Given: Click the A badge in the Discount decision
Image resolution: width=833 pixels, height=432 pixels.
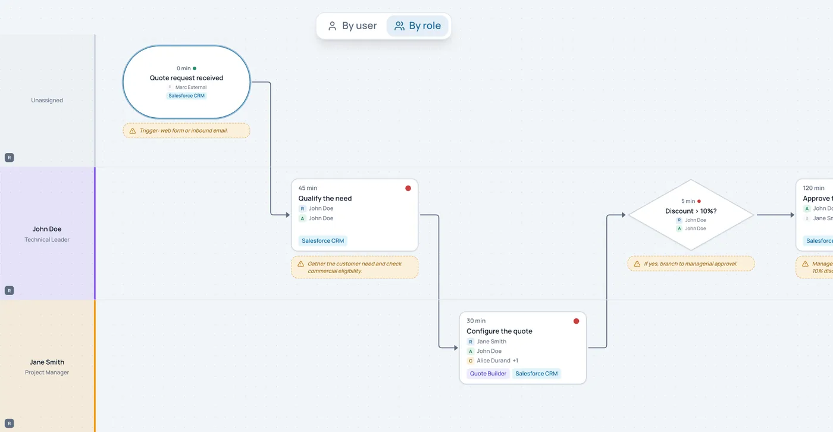Looking at the screenshot, I should 679,228.
